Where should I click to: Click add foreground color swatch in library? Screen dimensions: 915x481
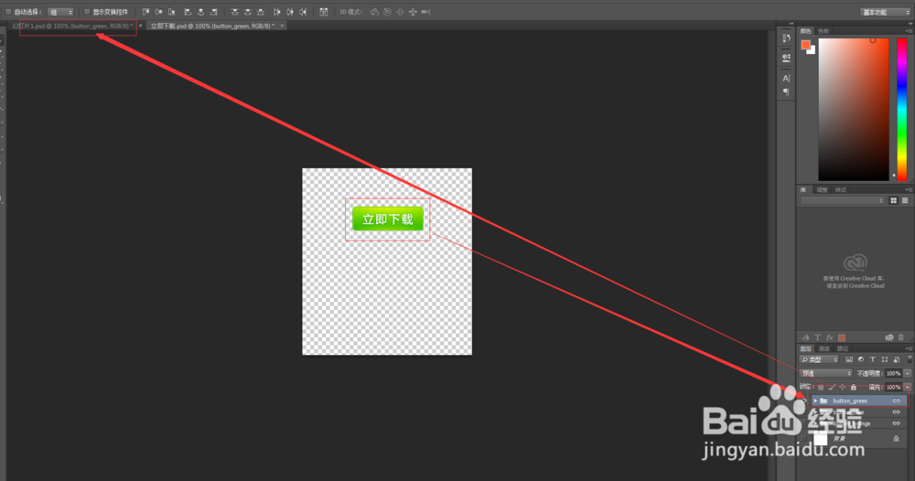(842, 337)
